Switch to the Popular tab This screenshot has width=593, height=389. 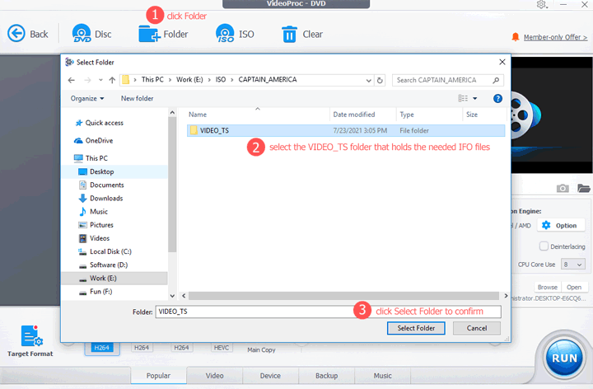click(158, 375)
